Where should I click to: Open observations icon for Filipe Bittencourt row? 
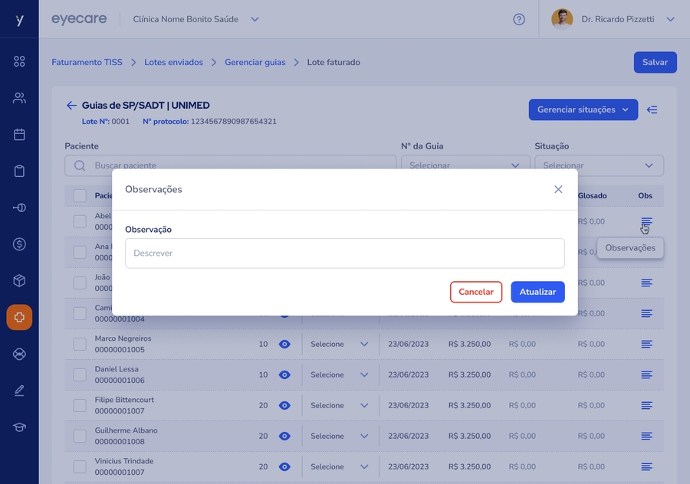click(646, 405)
